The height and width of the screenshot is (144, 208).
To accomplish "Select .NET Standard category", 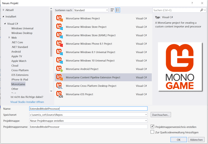I will pyautogui.click(x=20, y=47).
